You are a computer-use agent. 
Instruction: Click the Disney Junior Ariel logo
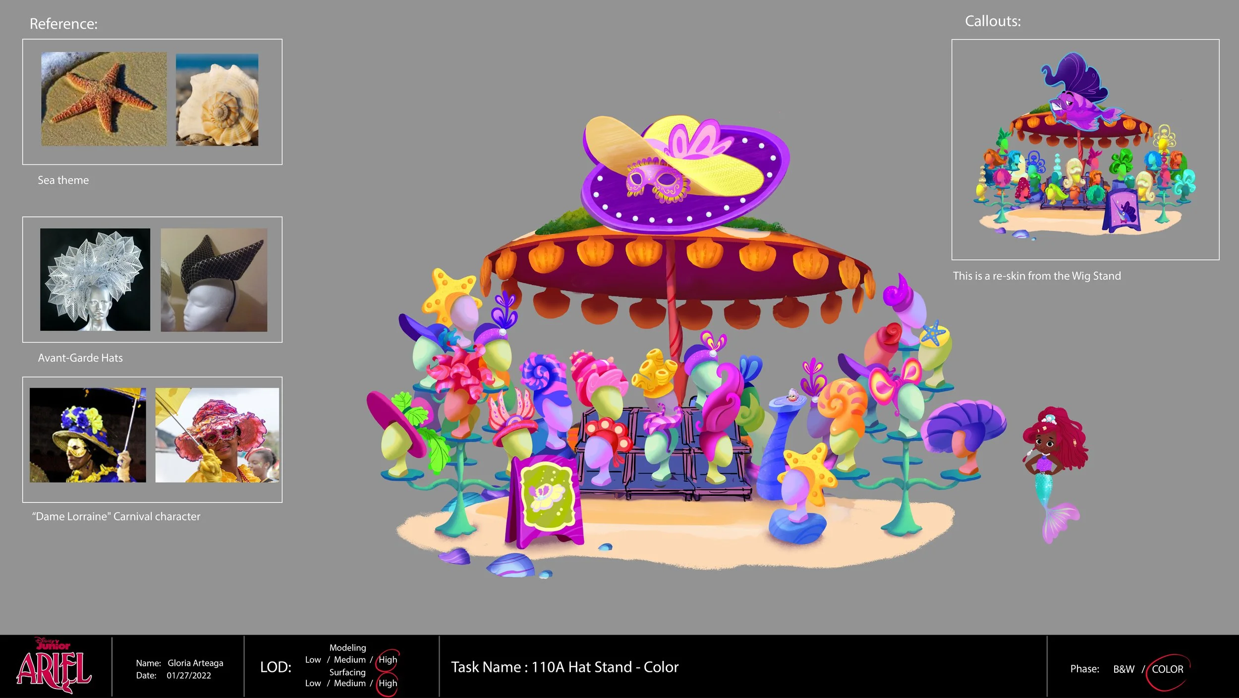pyautogui.click(x=54, y=665)
